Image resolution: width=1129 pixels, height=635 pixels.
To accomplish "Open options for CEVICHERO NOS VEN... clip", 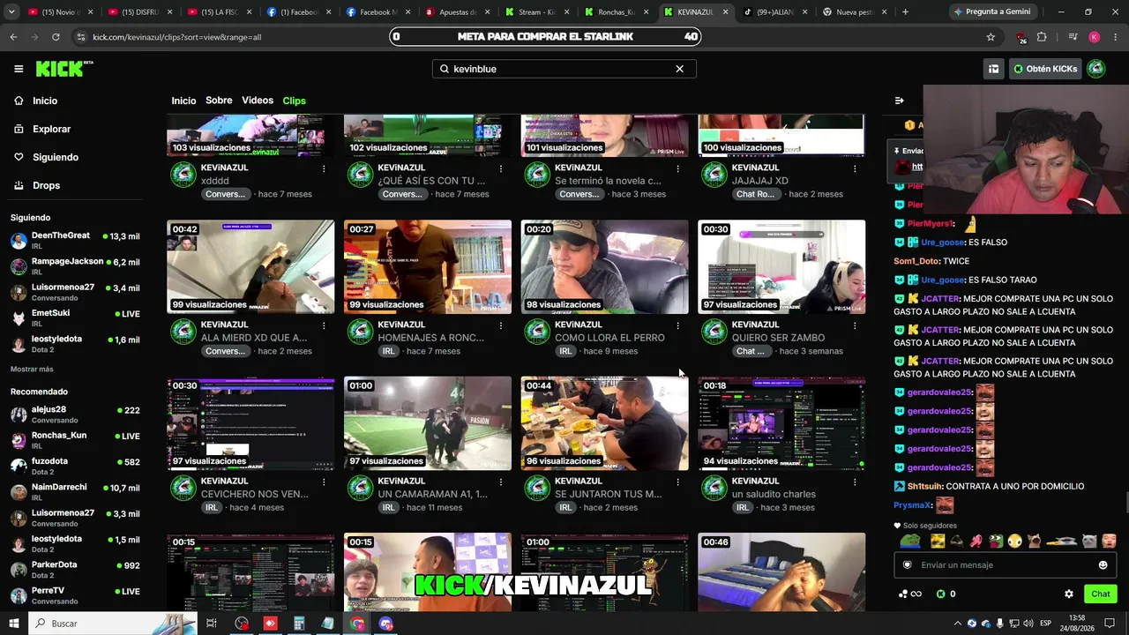I will tap(324, 482).
